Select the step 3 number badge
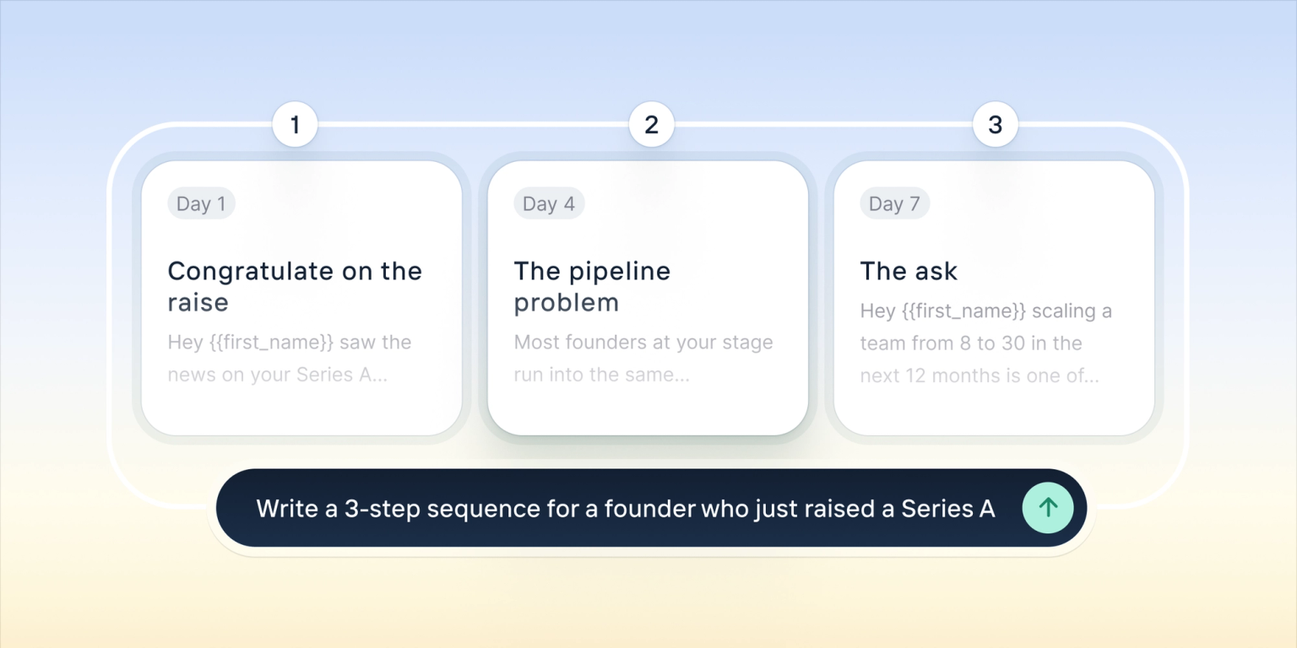 [x=995, y=125]
